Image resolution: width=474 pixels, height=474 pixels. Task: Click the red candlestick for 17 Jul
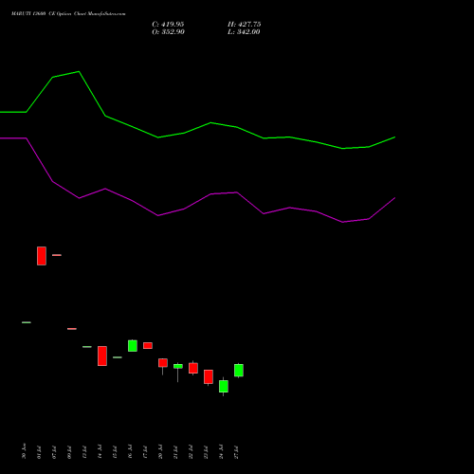(148, 346)
